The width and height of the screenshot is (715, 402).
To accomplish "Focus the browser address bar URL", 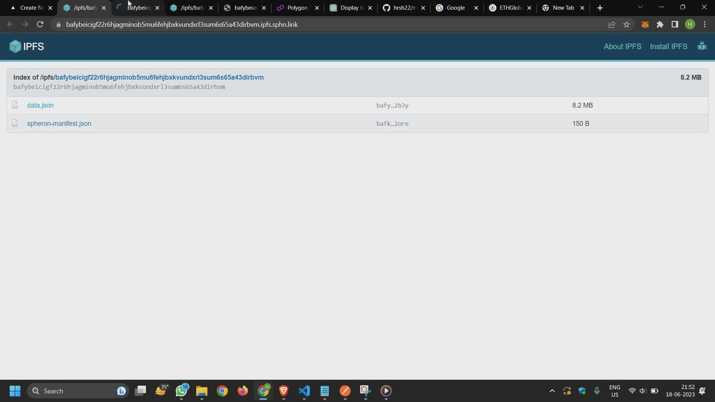I will click(x=182, y=25).
